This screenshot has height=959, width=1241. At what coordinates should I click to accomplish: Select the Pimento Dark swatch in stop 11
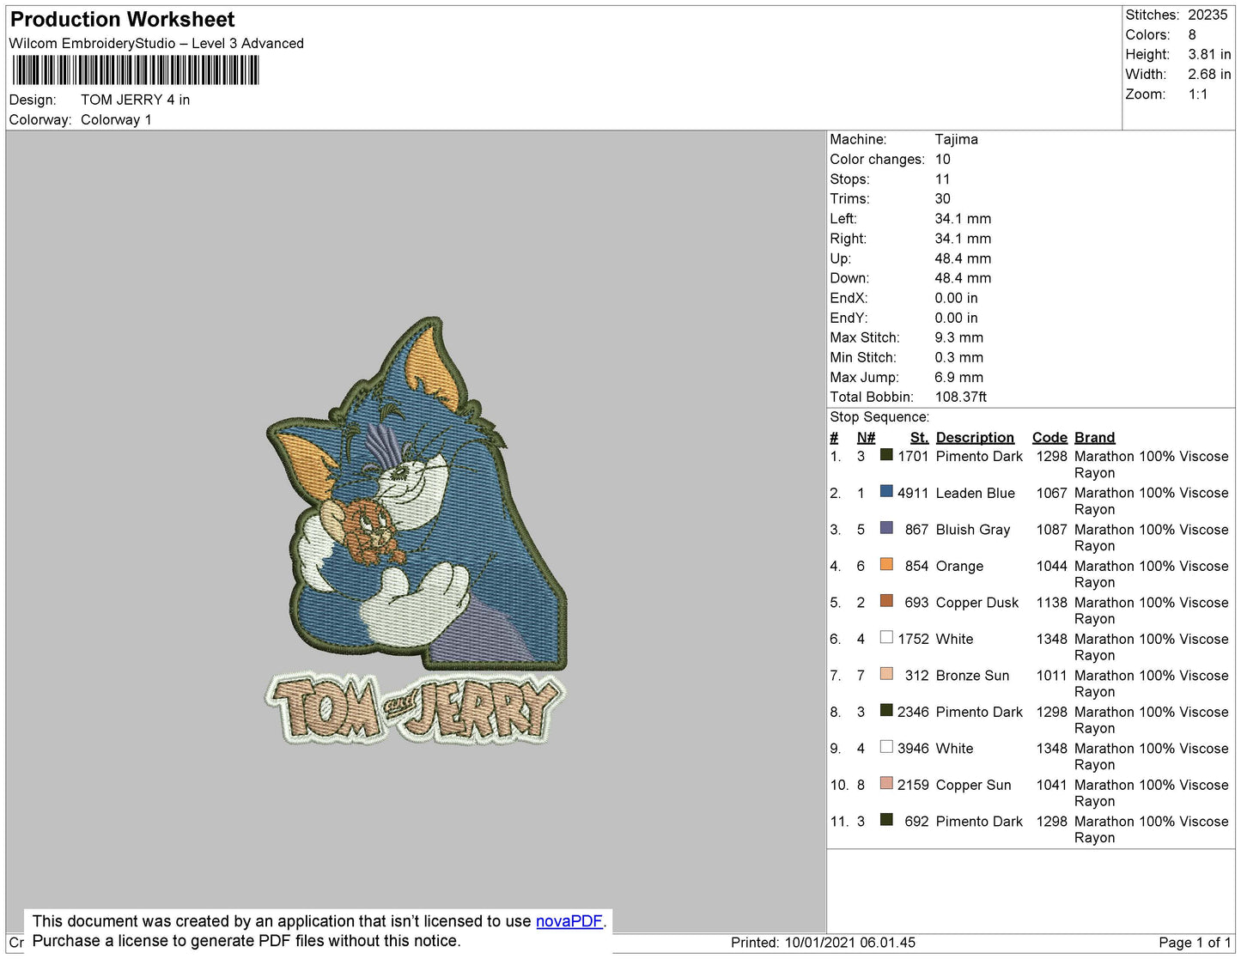(x=886, y=820)
